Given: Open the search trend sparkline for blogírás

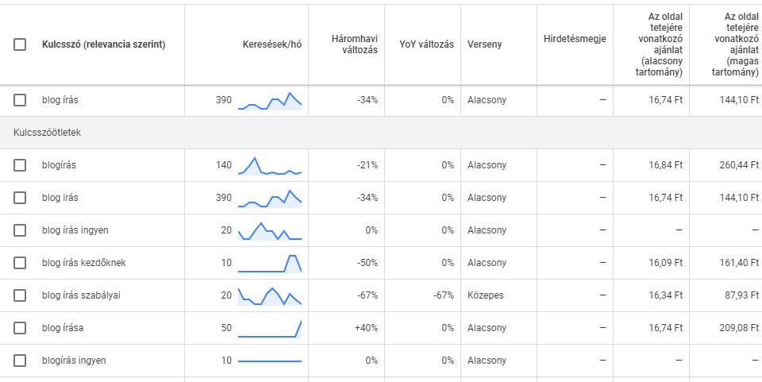Looking at the screenshot, I should click(270, 165).
